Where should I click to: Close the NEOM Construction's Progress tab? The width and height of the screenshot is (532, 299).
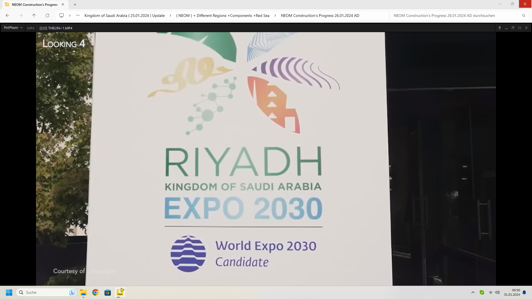tap(63, 4)
